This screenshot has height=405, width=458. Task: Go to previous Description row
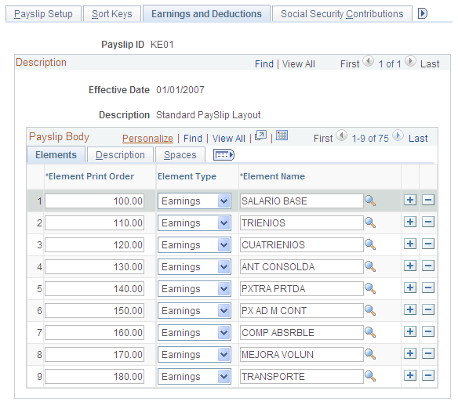[368, 61]
